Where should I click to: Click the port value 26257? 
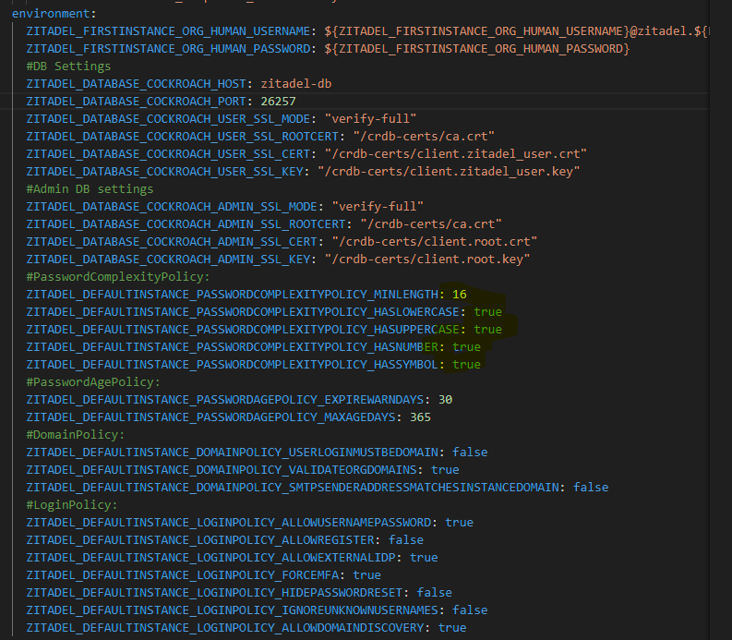(x=278, y=102)
